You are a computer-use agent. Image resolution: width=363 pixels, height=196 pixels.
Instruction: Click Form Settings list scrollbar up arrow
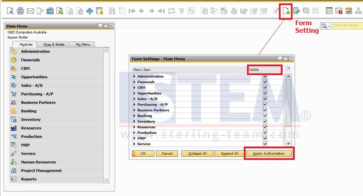pos(288,76)
